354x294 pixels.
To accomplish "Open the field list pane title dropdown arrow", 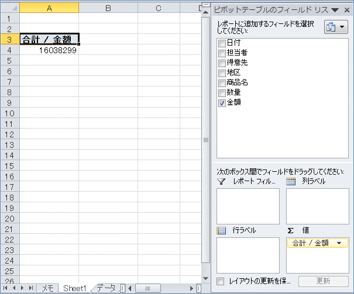I will (x=335, y=10).
